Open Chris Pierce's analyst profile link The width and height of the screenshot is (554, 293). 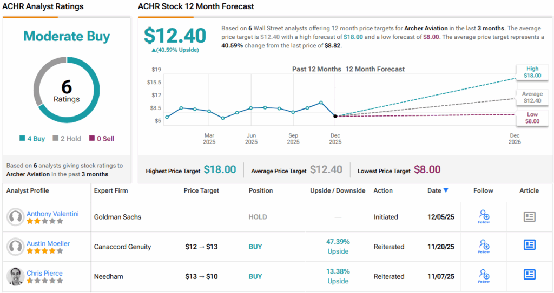(44, 273)
